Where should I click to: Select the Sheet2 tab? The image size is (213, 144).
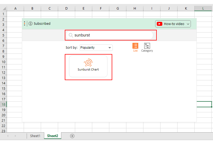click(x=53, y=136)
